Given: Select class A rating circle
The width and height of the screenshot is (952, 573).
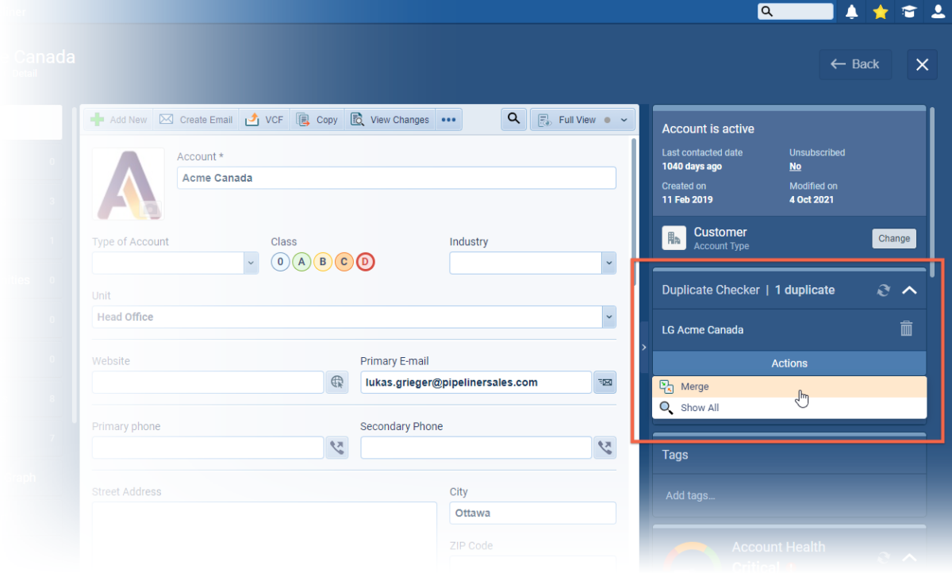Looking at the screenshot, I should [x=301, y=262].
